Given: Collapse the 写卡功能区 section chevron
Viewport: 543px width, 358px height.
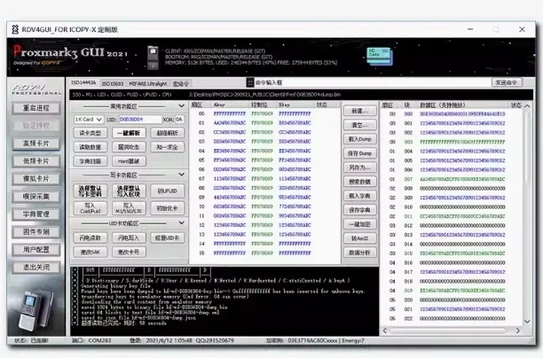Looking at the screenshot, I should pos(182,175).
